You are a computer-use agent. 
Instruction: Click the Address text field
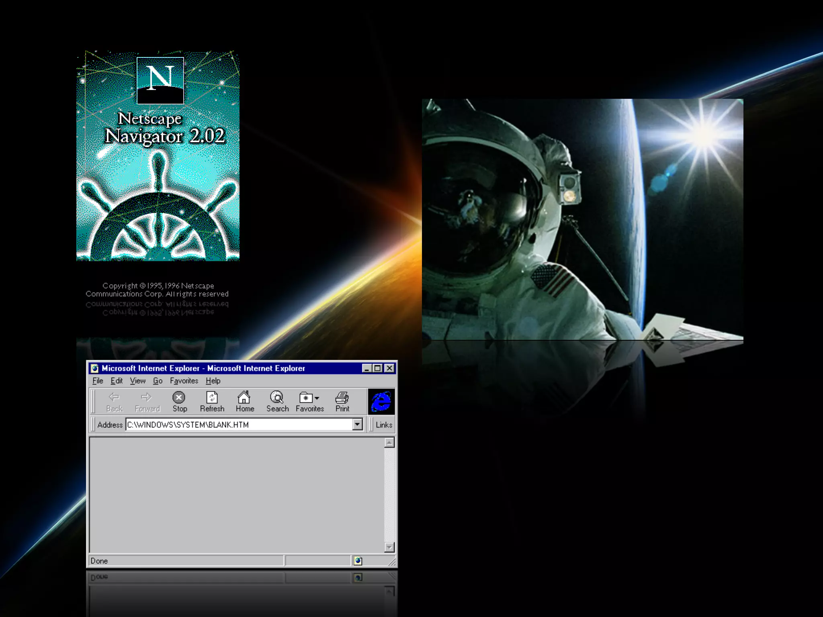coord(237,425)
